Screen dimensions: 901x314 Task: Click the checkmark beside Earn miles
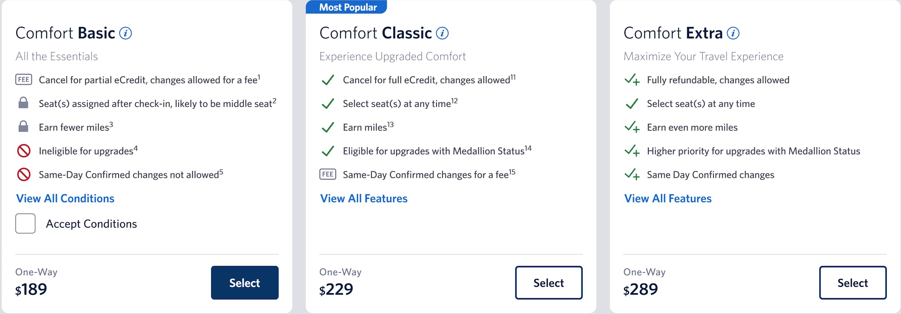(x=328, y=127)
